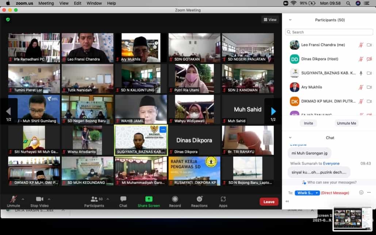Stop Video using the camera toolbar button

point(39,202)
